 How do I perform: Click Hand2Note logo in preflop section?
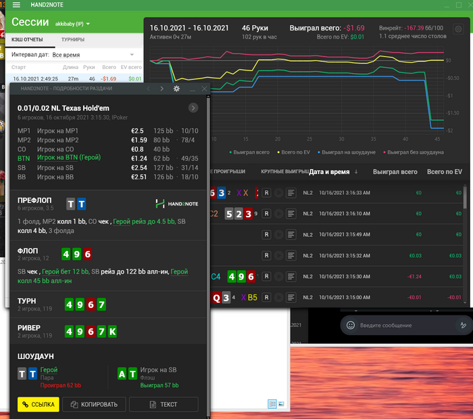(177, 204)
